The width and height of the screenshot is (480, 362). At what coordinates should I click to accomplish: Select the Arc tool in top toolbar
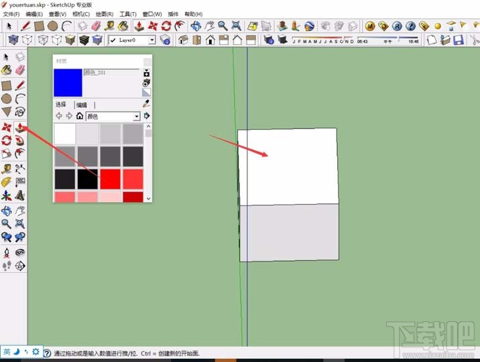[x=66, y=26]
